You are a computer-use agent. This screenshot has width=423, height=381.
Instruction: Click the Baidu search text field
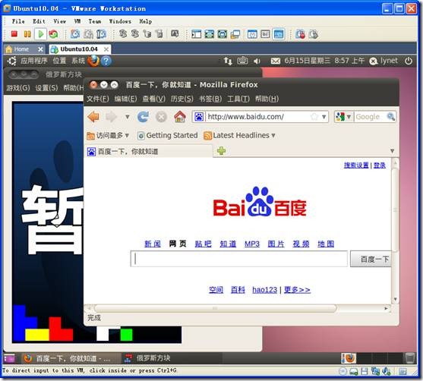click(239, 259)
